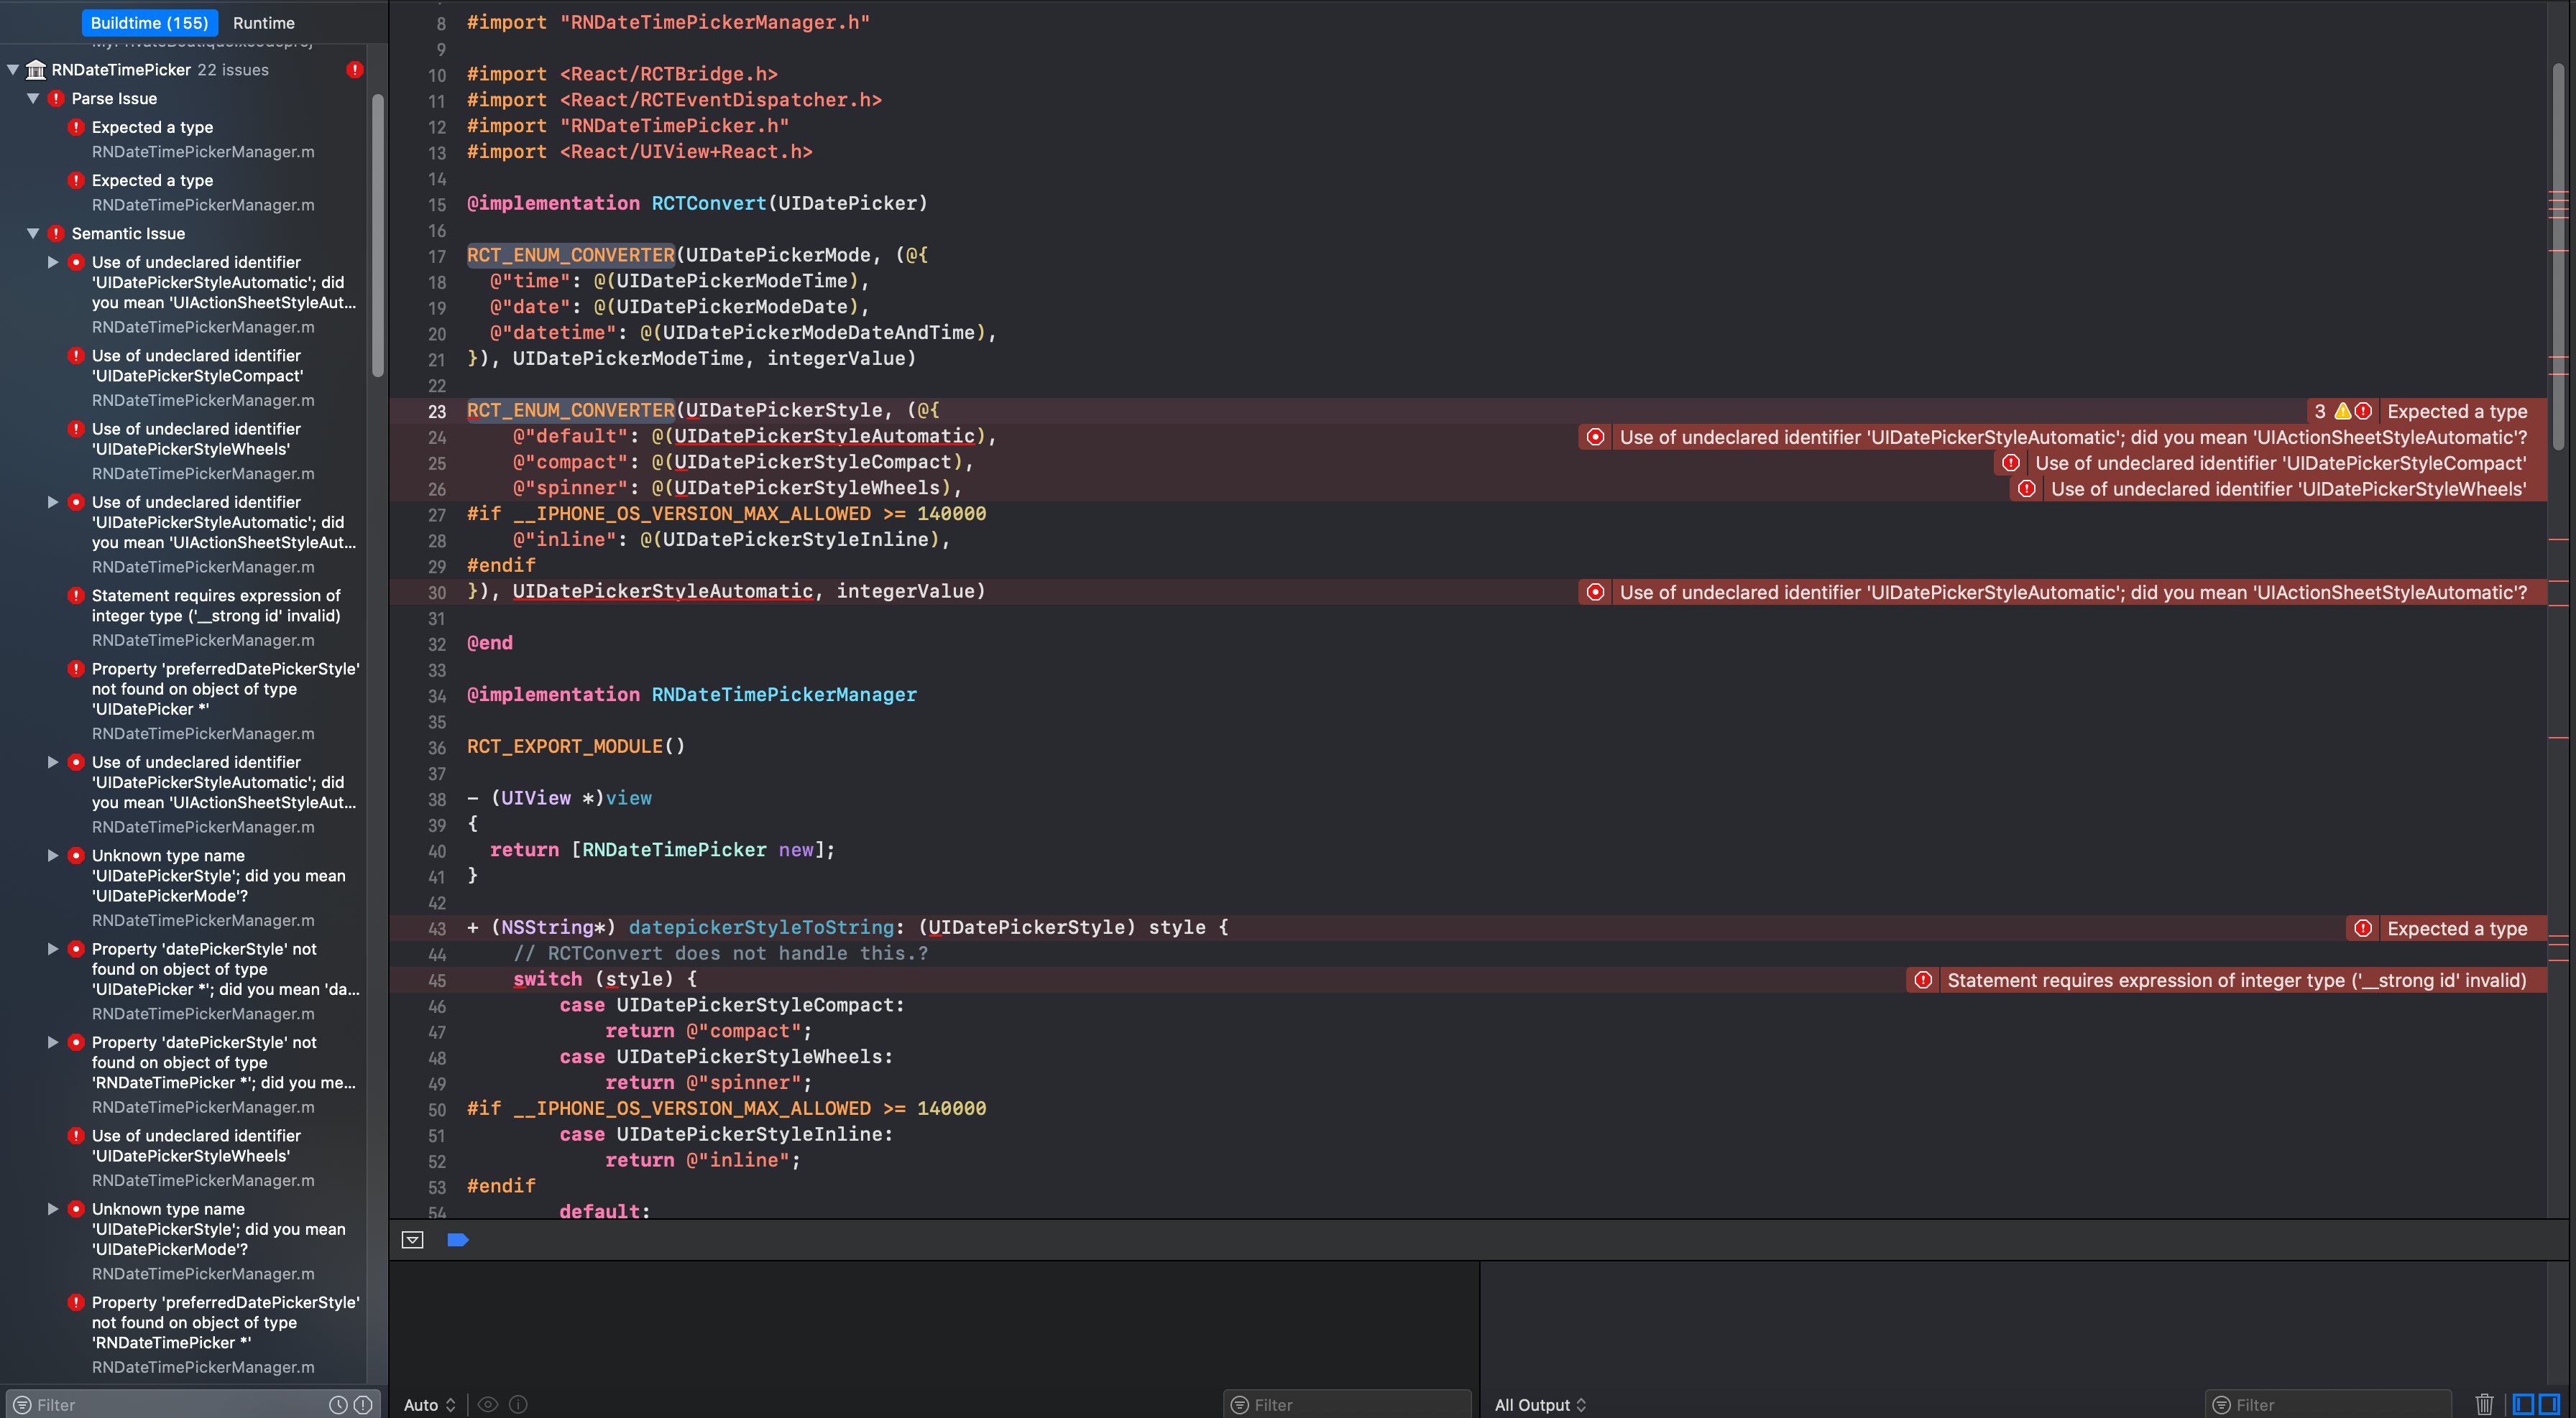Click error badge next to RNDateTimePicker 22 issues
Screen dimensions: 2576x1418
click(355, 70)
